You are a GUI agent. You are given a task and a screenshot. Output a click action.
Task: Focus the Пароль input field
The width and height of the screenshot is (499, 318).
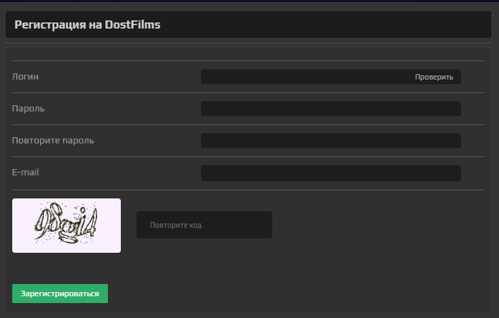point(331,109)
